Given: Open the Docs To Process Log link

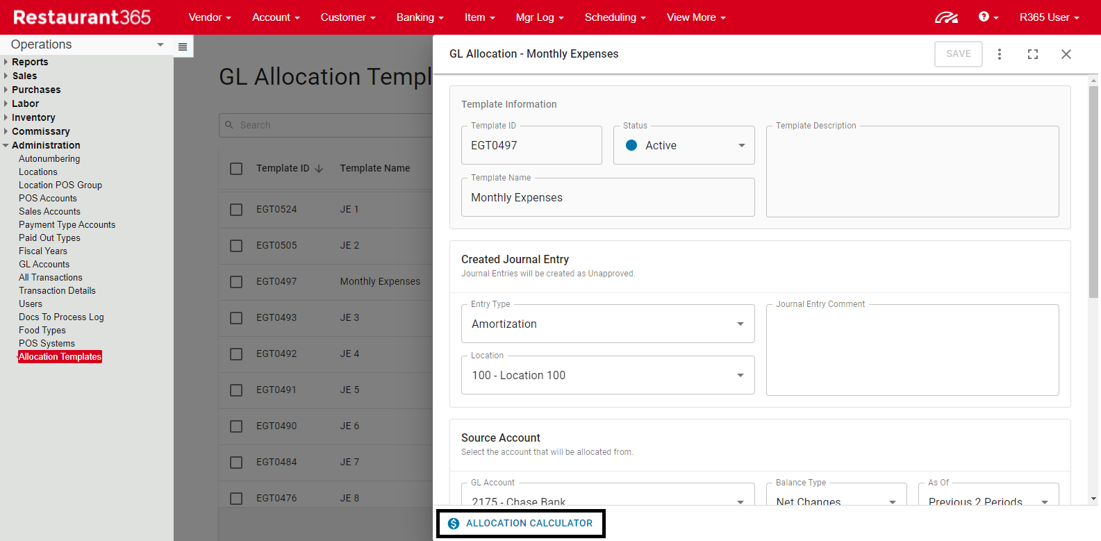Looking at the screenshot, I should click(x=61, y=317).
